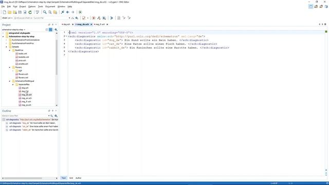Open a file using the Open folder icon

click(x=10, y=12)
